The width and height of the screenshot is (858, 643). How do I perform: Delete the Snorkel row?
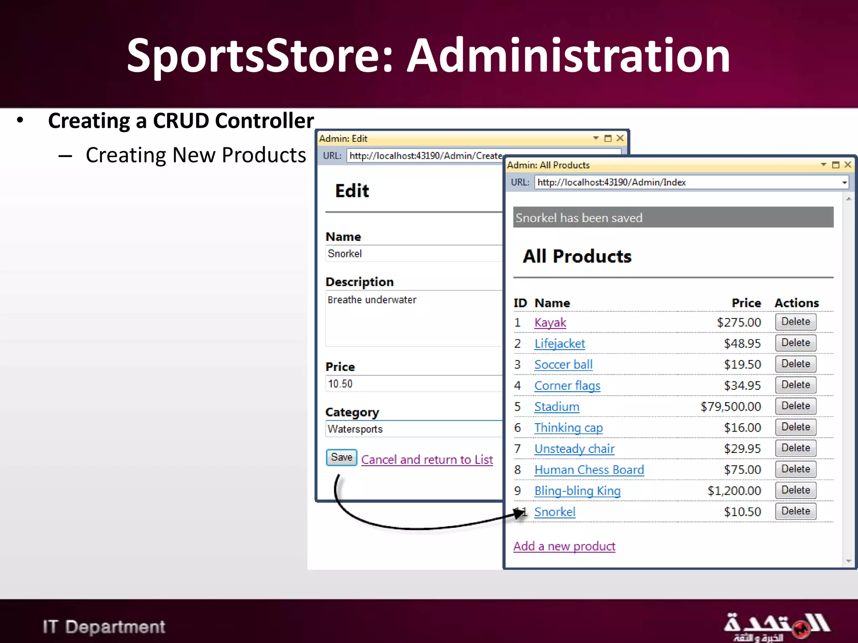click(796, 511)
